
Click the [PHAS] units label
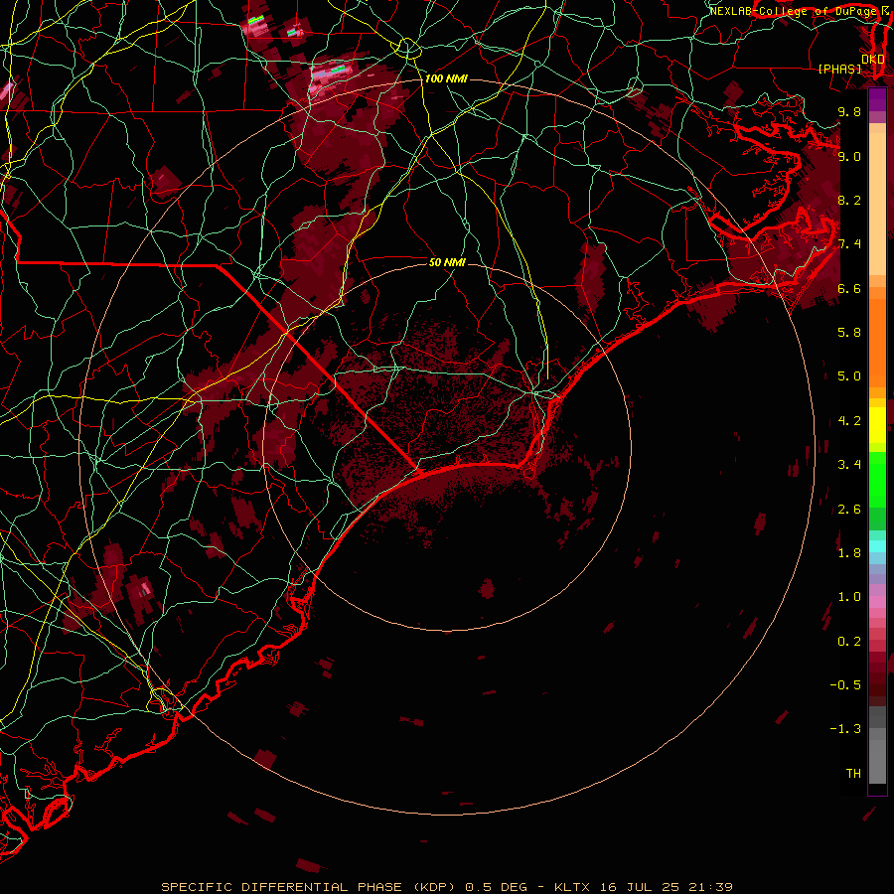(x=839, y=69)
